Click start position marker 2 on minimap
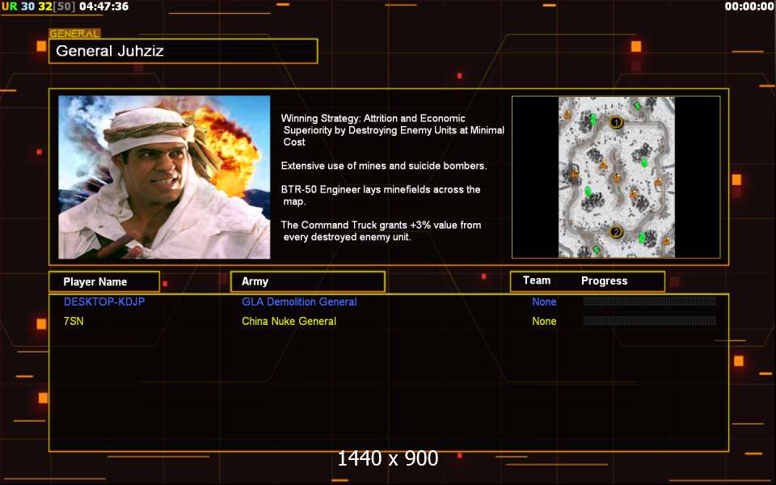 tap(616, 232)
